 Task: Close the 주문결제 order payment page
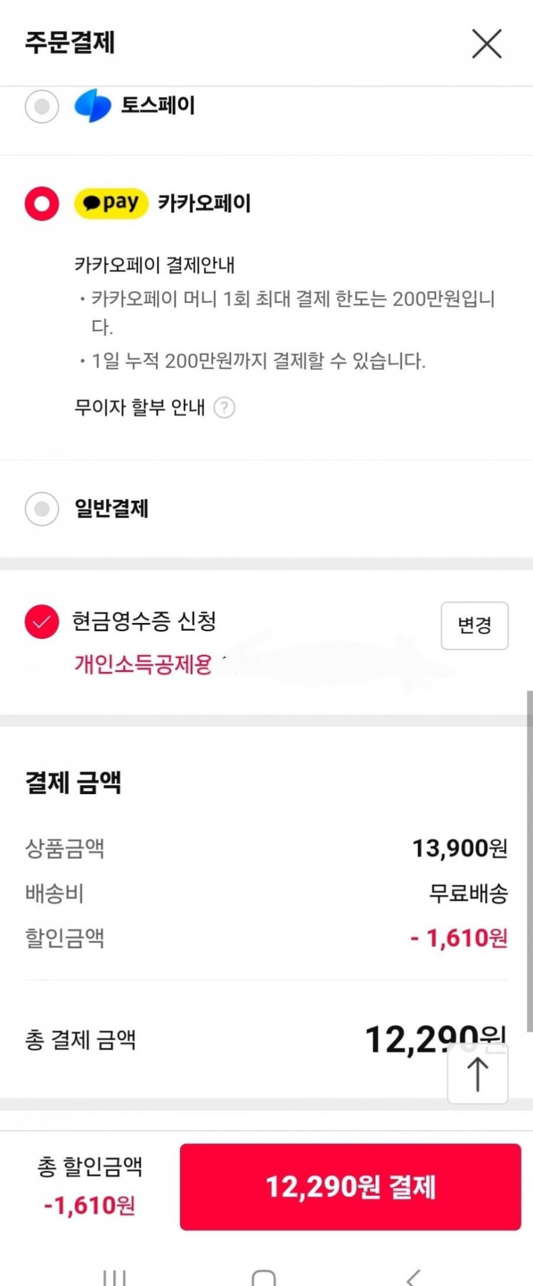(x=486, y=43)
